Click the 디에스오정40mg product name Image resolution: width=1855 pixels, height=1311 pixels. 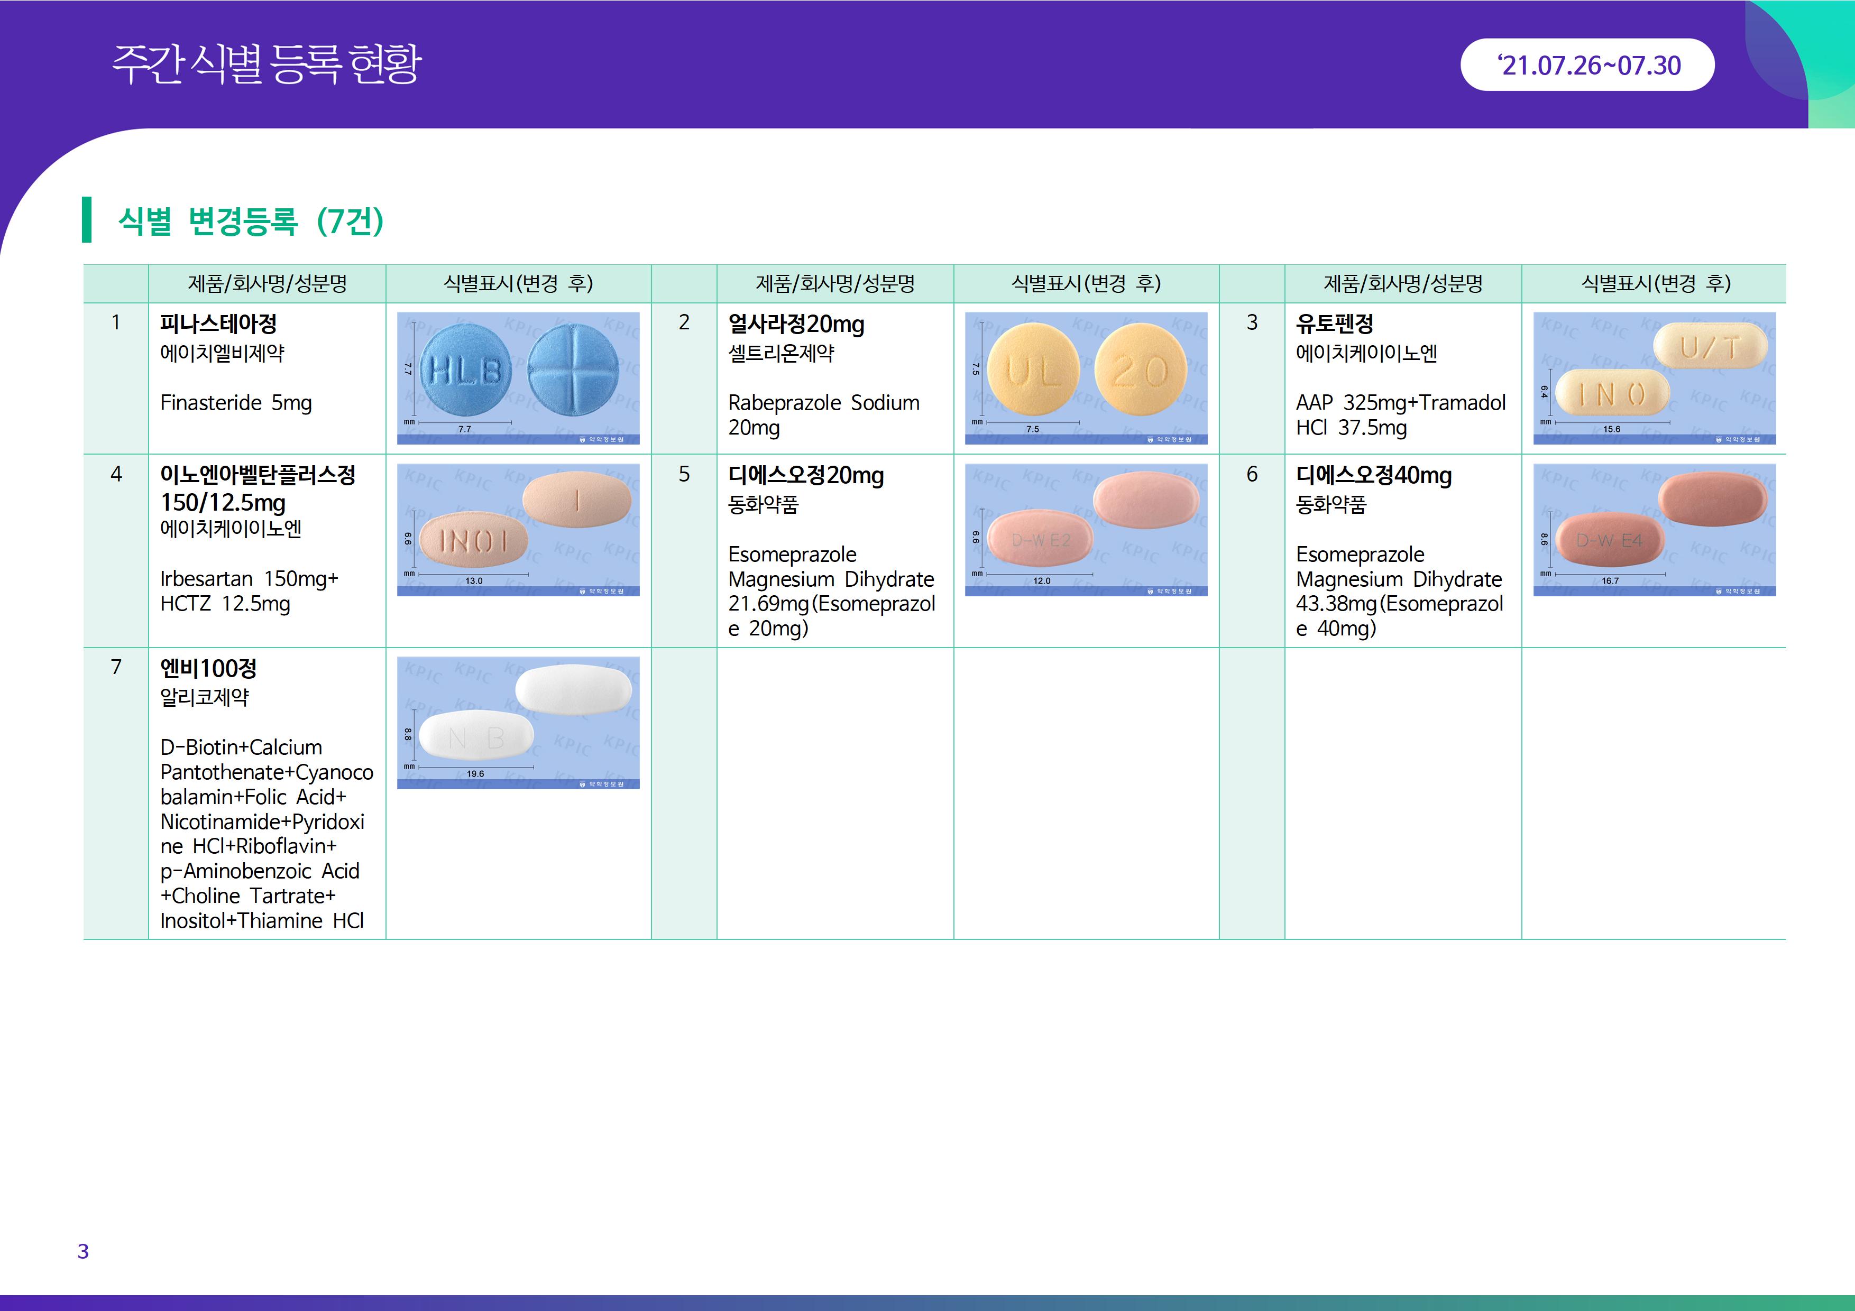tap(1373, 475)
